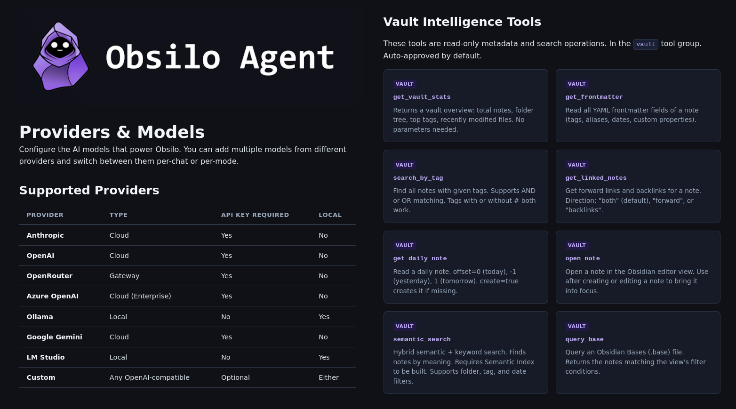
Task: Open the get_vault_stats tool name
Action: 422,97
